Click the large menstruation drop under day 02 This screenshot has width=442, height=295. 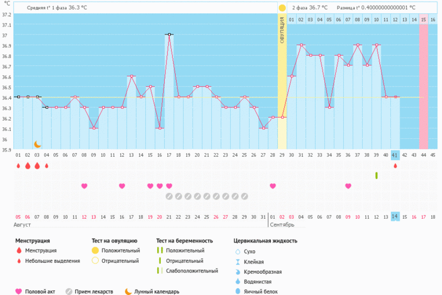tap(28, 166)
